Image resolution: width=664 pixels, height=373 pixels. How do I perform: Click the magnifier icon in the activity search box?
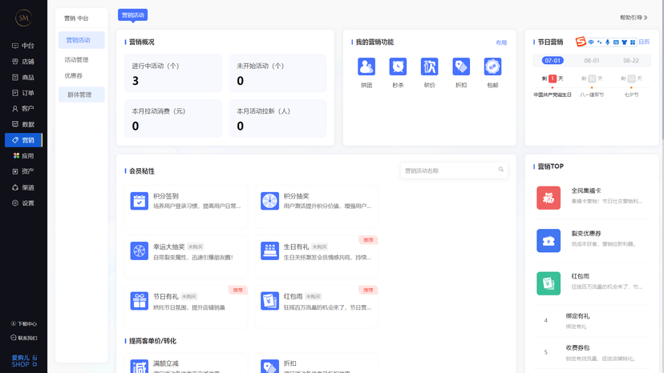click(501, 170)
